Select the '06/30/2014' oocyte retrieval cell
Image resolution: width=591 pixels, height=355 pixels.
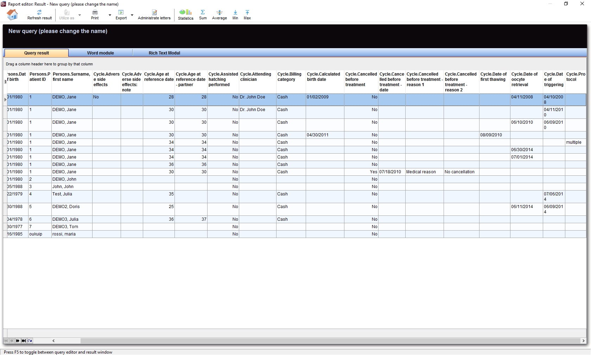(x=526, y=150)
